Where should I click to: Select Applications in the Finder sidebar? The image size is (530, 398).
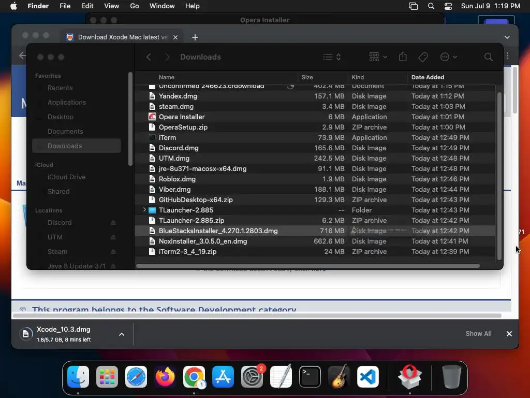(x=67, y=103)
